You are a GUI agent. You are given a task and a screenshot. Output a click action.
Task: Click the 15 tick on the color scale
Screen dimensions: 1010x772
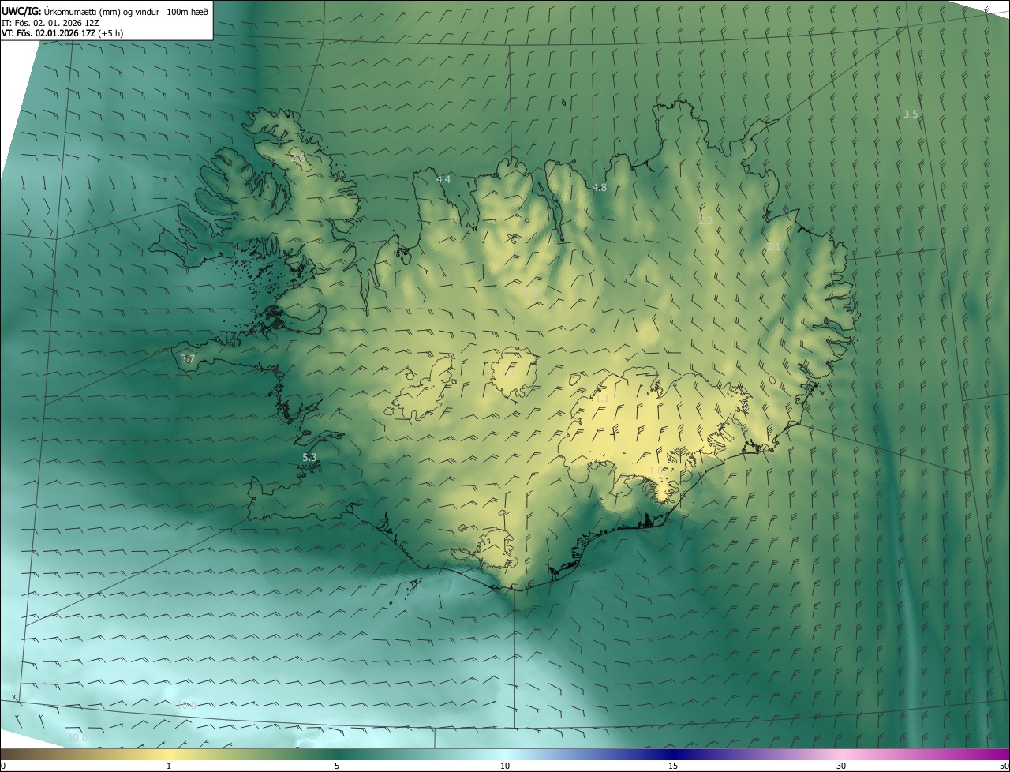point(673,766)
